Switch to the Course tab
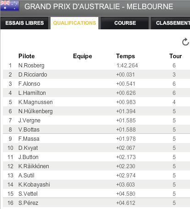The width and height of the screenshot is (190, 209). 125,23
